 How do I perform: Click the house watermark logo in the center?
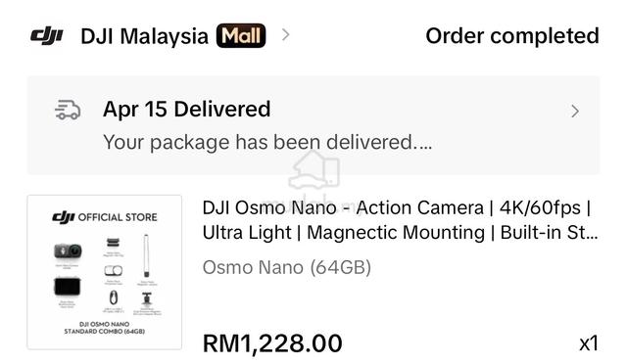click(x=314, y=169)
